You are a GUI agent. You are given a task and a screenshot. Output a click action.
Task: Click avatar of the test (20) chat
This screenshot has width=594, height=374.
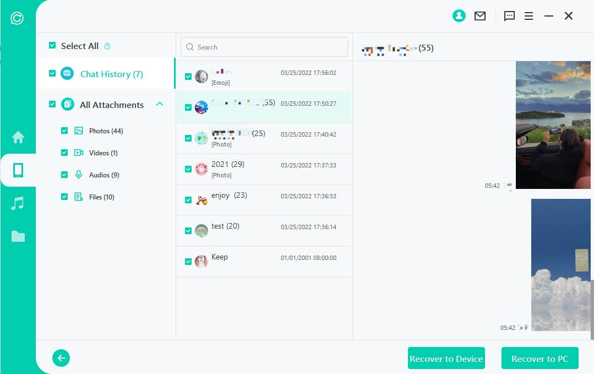tap(201, 230)
